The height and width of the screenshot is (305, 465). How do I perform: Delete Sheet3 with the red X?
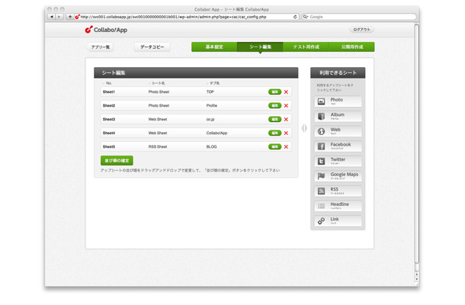click(x=286, y=119)
